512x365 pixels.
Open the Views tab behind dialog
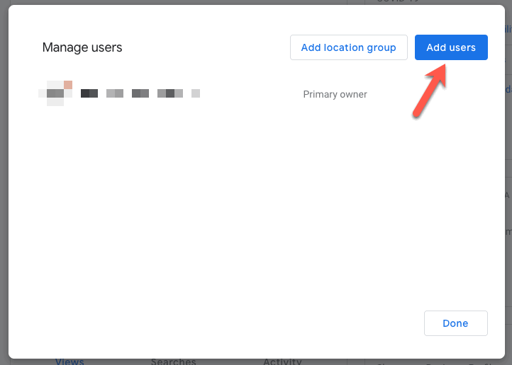pos(69,361)
